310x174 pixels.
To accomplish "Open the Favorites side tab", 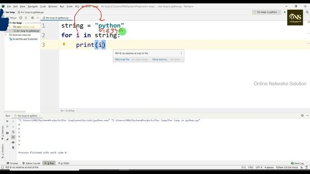I will (x=2, y=132).
